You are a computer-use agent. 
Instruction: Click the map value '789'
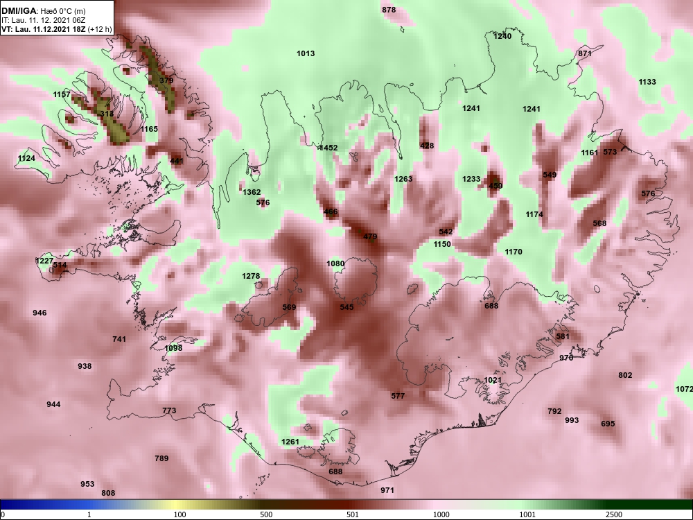(161, 458)
